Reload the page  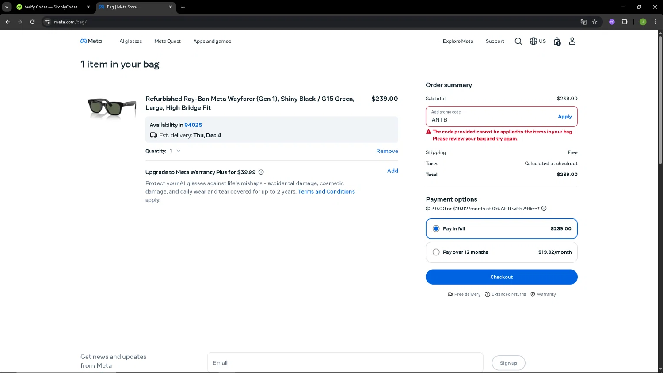coord(32,22)
